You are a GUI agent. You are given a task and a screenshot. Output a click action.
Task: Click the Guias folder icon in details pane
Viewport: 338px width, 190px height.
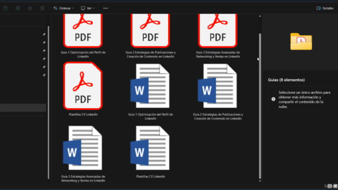(301, 41)
